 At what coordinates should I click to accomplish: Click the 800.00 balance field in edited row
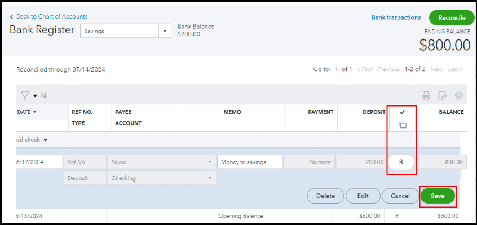point(440,162)
